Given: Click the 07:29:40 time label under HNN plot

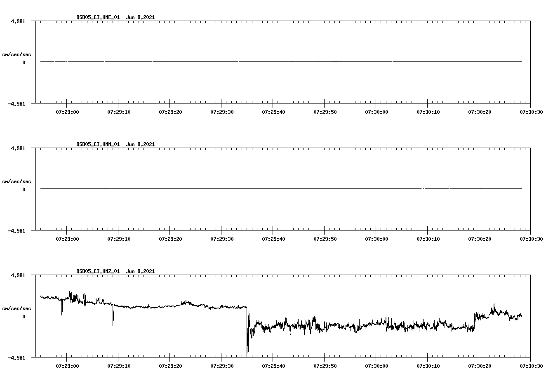Looking at the screenshot, I should [273, 239].
